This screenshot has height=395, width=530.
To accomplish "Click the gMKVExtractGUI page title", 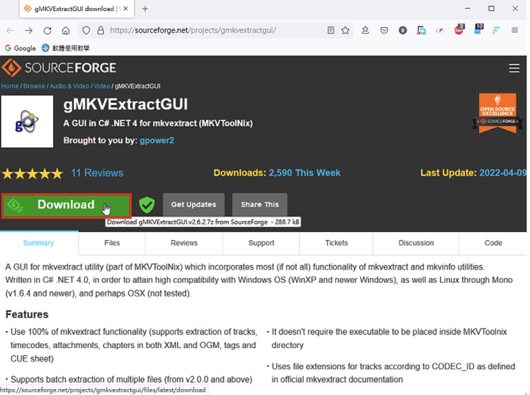I will tap(126, 104).
